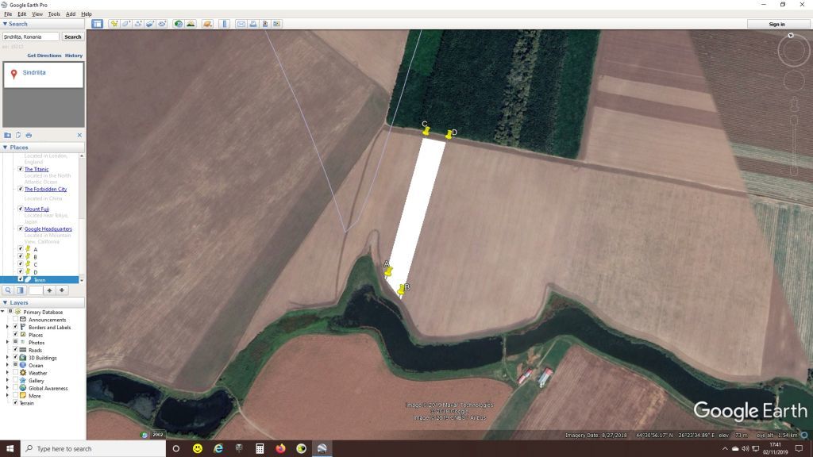Expand the Borders and Labels layer
Image resolution: width=813 pixels, height=457 pixels.
pos(7,327)
